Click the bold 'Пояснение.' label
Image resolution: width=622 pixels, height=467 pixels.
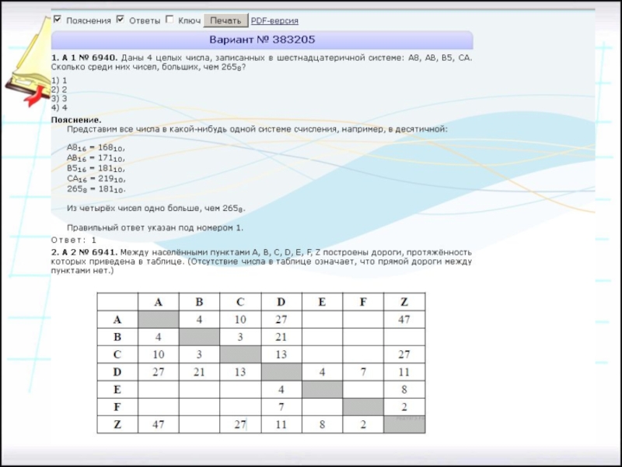76,120
